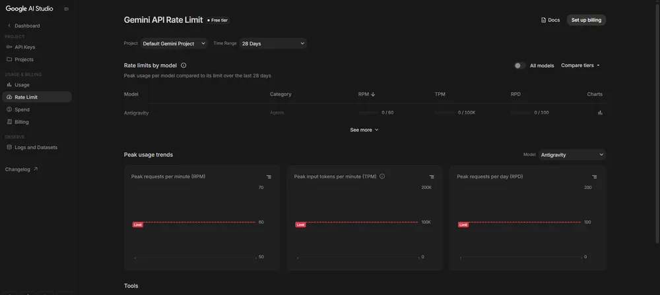The image size is (660, 295).
Task: Click the Changelog external link arrow icon
Action: click(36, 169)
